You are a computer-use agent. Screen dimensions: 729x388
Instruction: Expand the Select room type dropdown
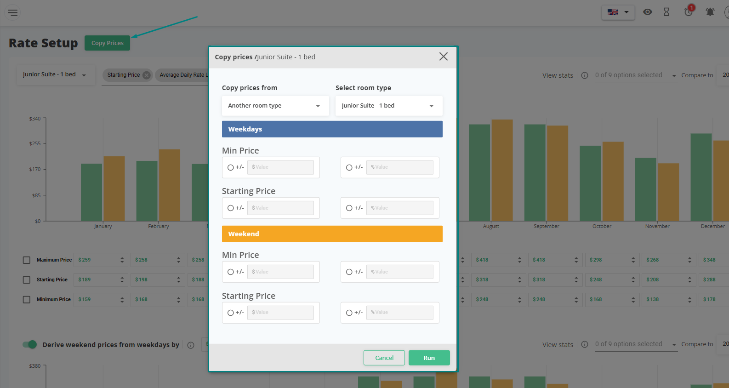(x=388, y=106)
